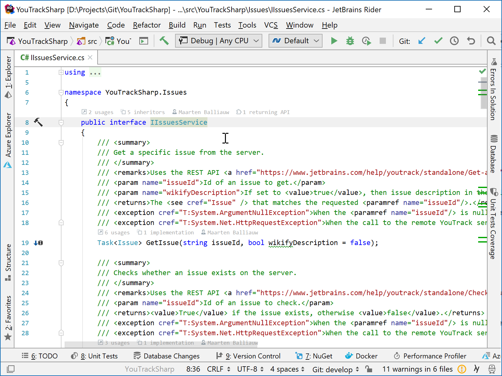
Task: Click the lambda-like icon in status bar
Action: [477, 369]
